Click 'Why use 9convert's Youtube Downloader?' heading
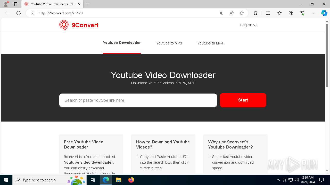The image size is (330, 185). pyautogui.click(x=230, y=144)
